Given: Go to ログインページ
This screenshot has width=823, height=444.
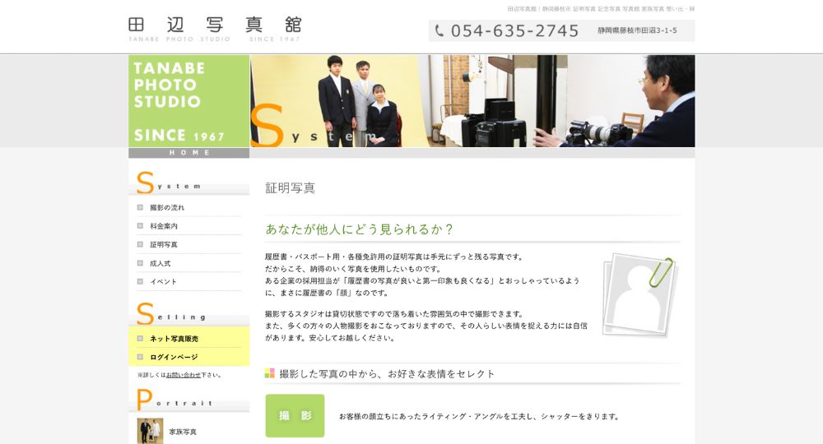Looking at the screenshot, I should (174, 357).
